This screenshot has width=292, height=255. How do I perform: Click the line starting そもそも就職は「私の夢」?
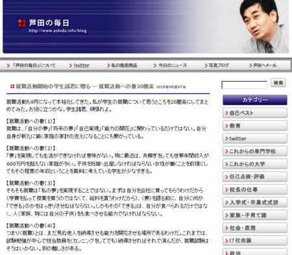(x=105, y=191)
